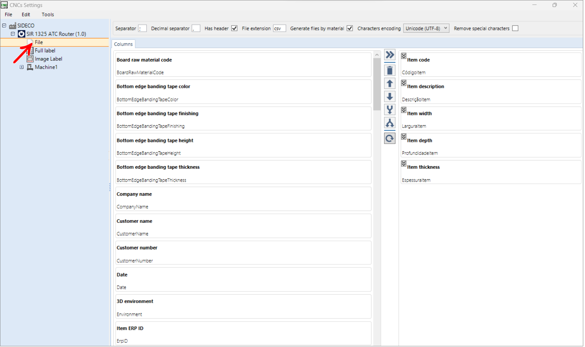Select Machine1 in the tree
The image size is (585, 347).
click(x=46, y=67)
